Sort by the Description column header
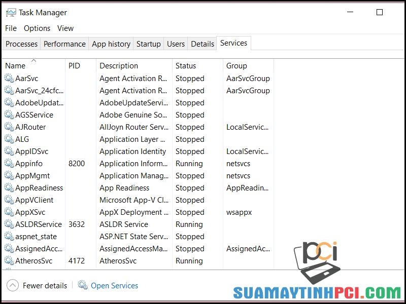Image resolution: width=406 pixels, height=304 pixels. point(134,65)
